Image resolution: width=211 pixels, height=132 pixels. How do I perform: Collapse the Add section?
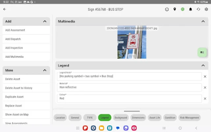click(45, 21)
